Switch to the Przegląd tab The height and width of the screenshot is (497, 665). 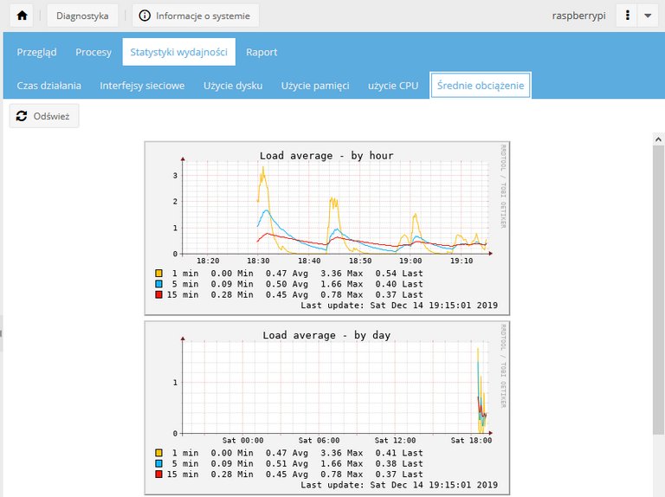tap(36, 52)
